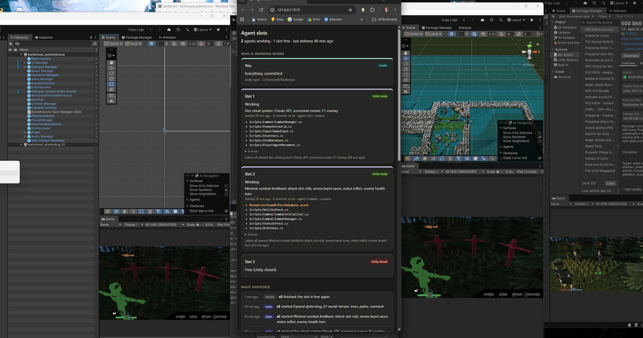
Task: Toggle Show HeightMesh in right AI Navigation overlay
Action: coord(540,141)
